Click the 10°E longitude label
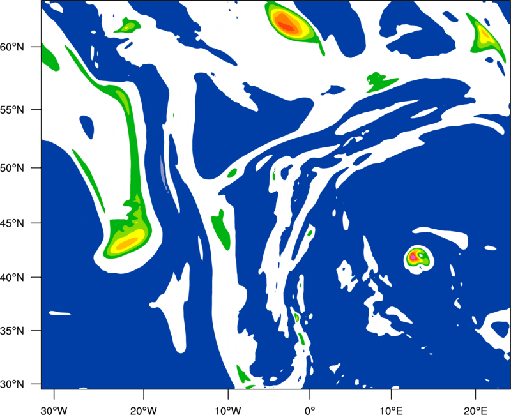Screen dimensions: 511x415 click(x=391, y=411)
